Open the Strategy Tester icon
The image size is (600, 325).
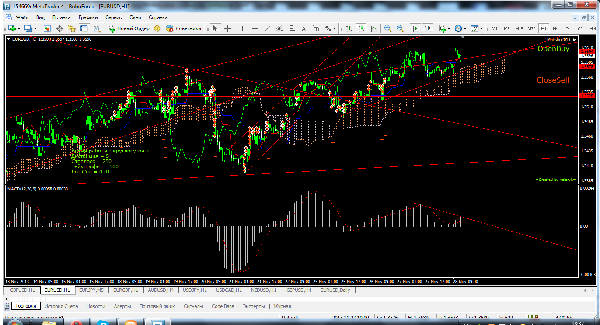click(96, 28)
